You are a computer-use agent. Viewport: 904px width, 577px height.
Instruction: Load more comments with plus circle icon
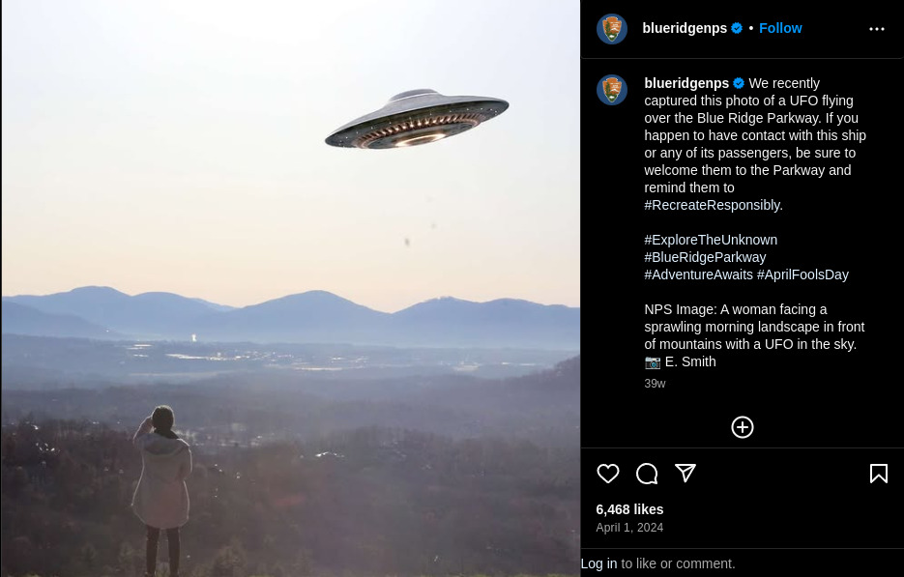(x=742, y=427)
